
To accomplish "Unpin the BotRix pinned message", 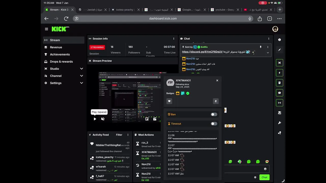I will [x=261, y=47].
